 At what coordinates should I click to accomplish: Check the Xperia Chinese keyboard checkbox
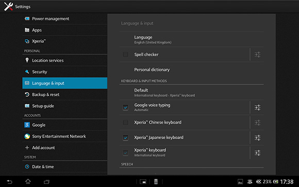tap(125, 123)
